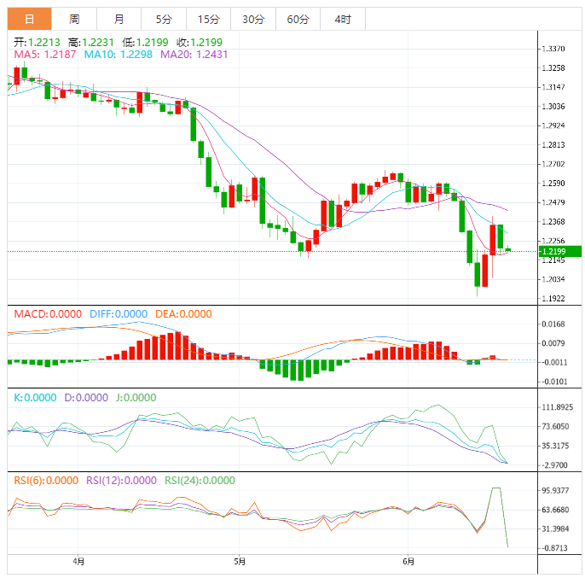Click the 1.2034 price axis value
Screen dimensions: 585x584
pyautogui.click(x=553, y=279)
